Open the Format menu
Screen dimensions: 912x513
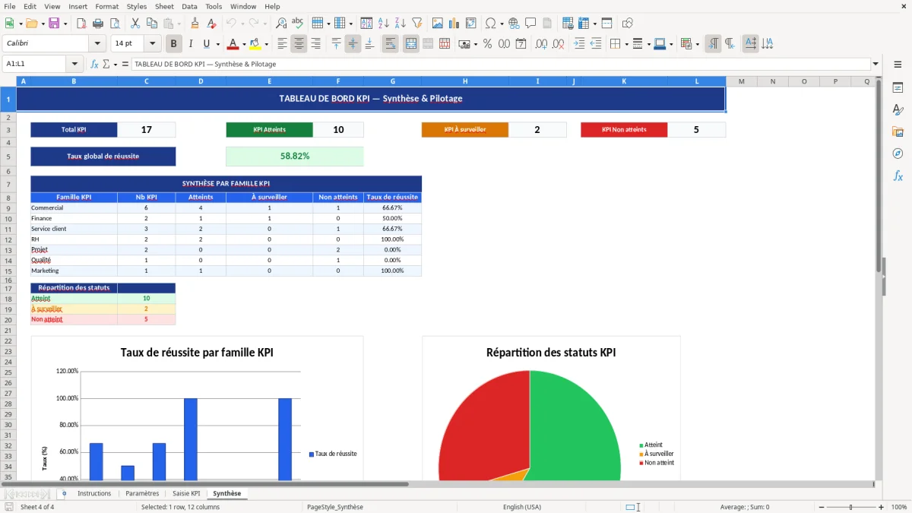(x=106, y=6)
